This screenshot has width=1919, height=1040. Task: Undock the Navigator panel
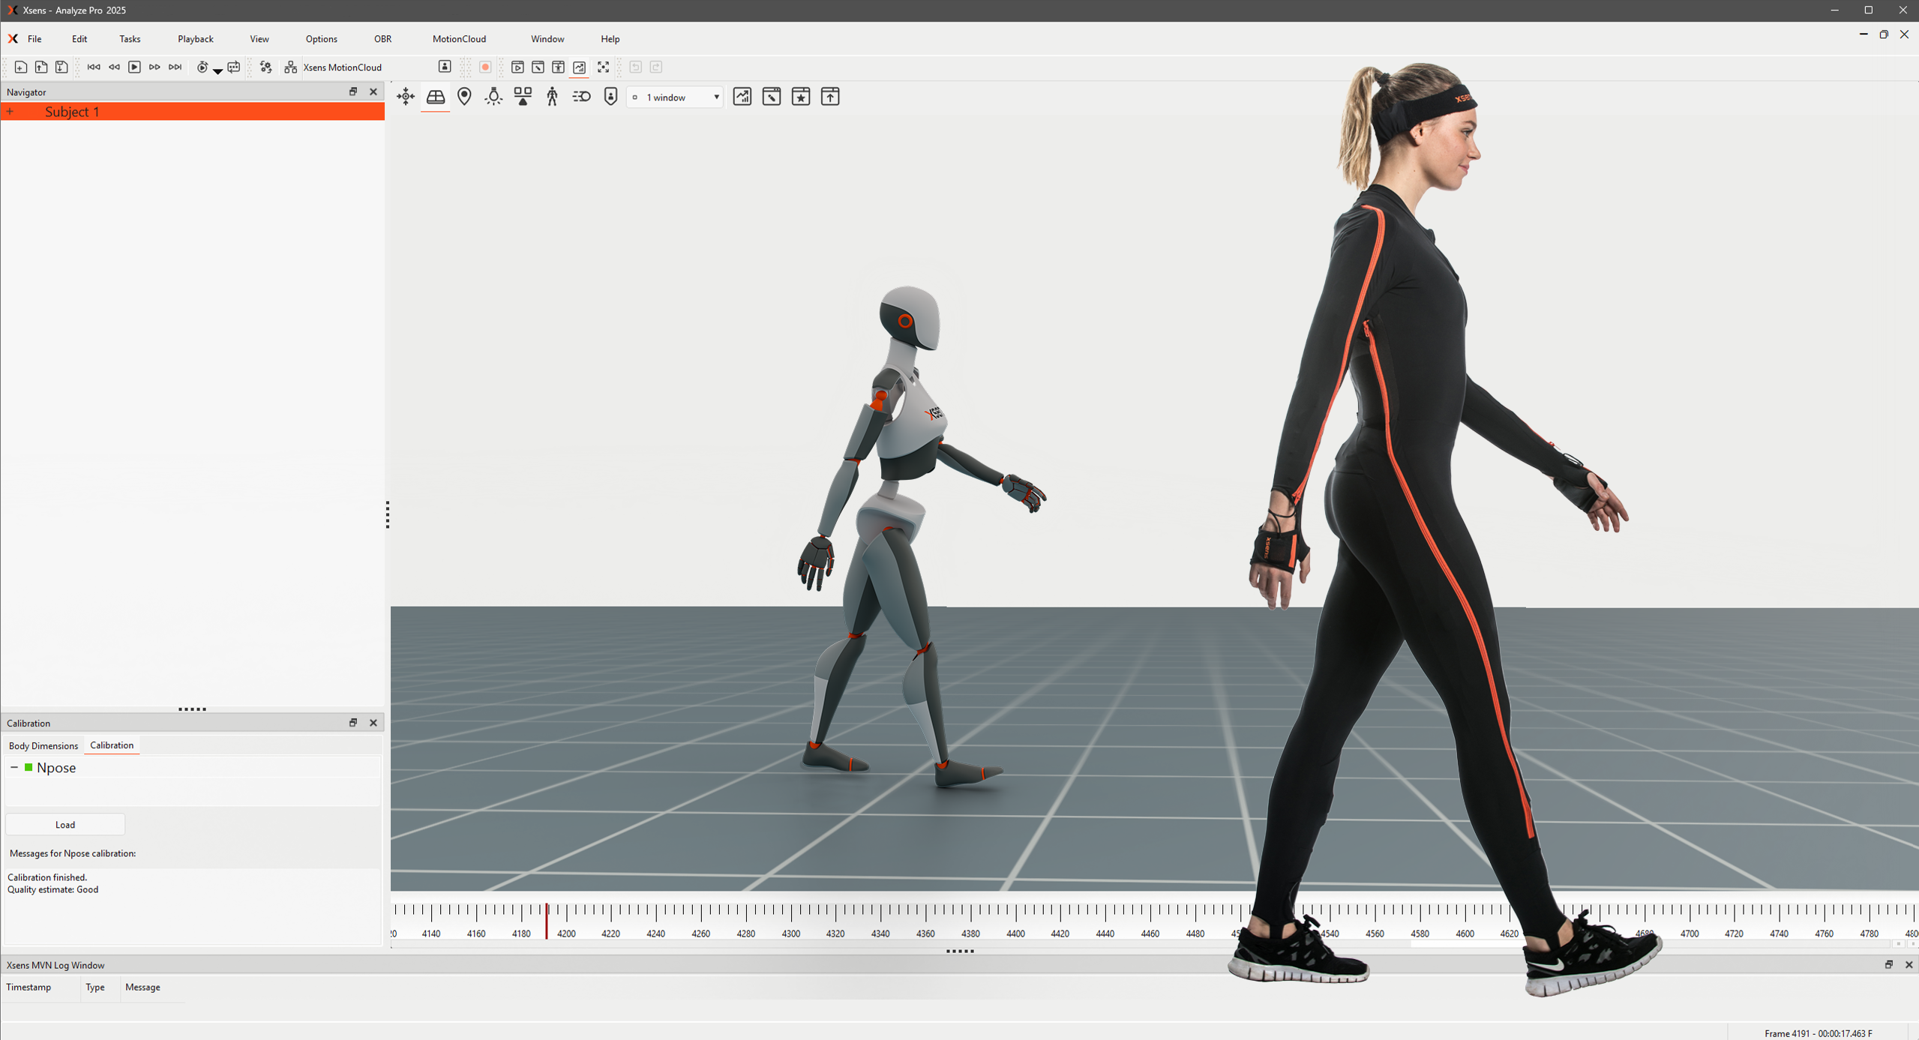pos(353,91)
